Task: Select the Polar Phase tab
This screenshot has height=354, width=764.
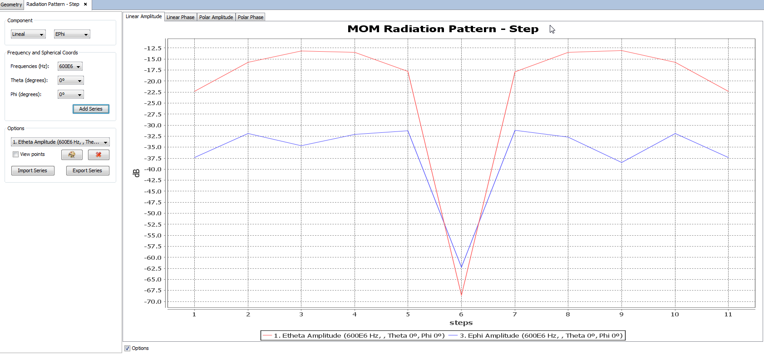Action: tap(251, 17)
